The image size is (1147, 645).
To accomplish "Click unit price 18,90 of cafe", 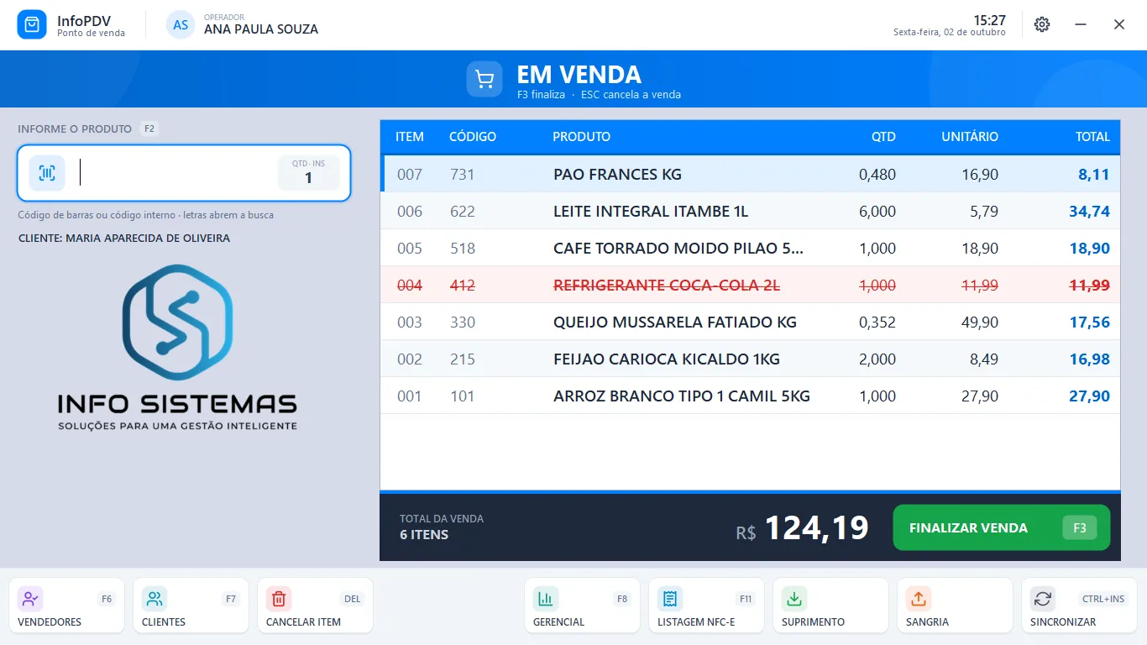I will click(x=980, y=249).
